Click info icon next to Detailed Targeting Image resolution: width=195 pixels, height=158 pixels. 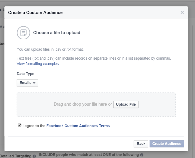pyautogui.click(x=34, y=156)
